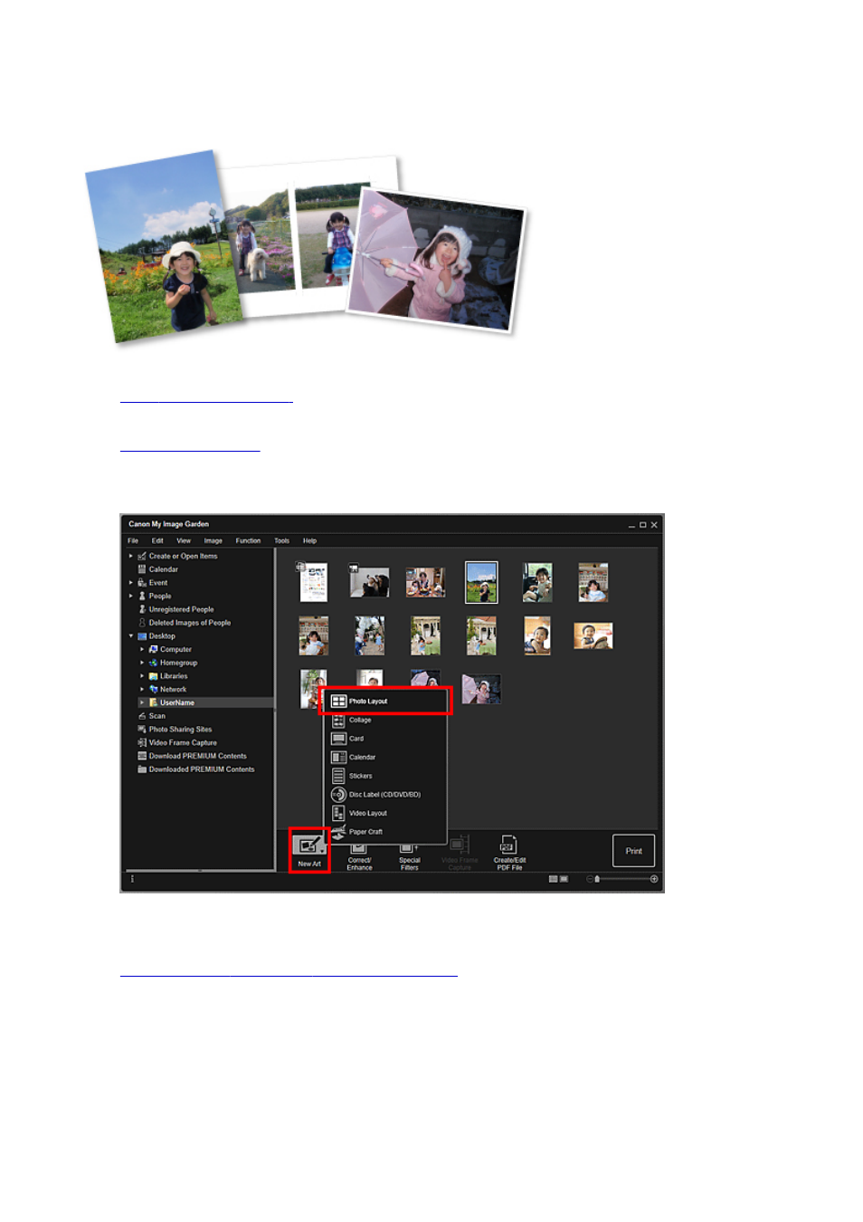This screenshot has width=863, height=1222.
Task: Click the thumbnail size slider handle
Action: 597,880
